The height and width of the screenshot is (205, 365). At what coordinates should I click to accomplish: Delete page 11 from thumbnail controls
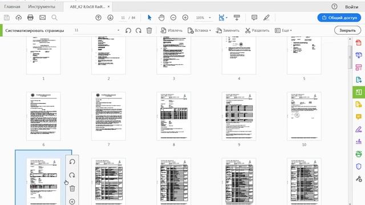pos(72,188)
